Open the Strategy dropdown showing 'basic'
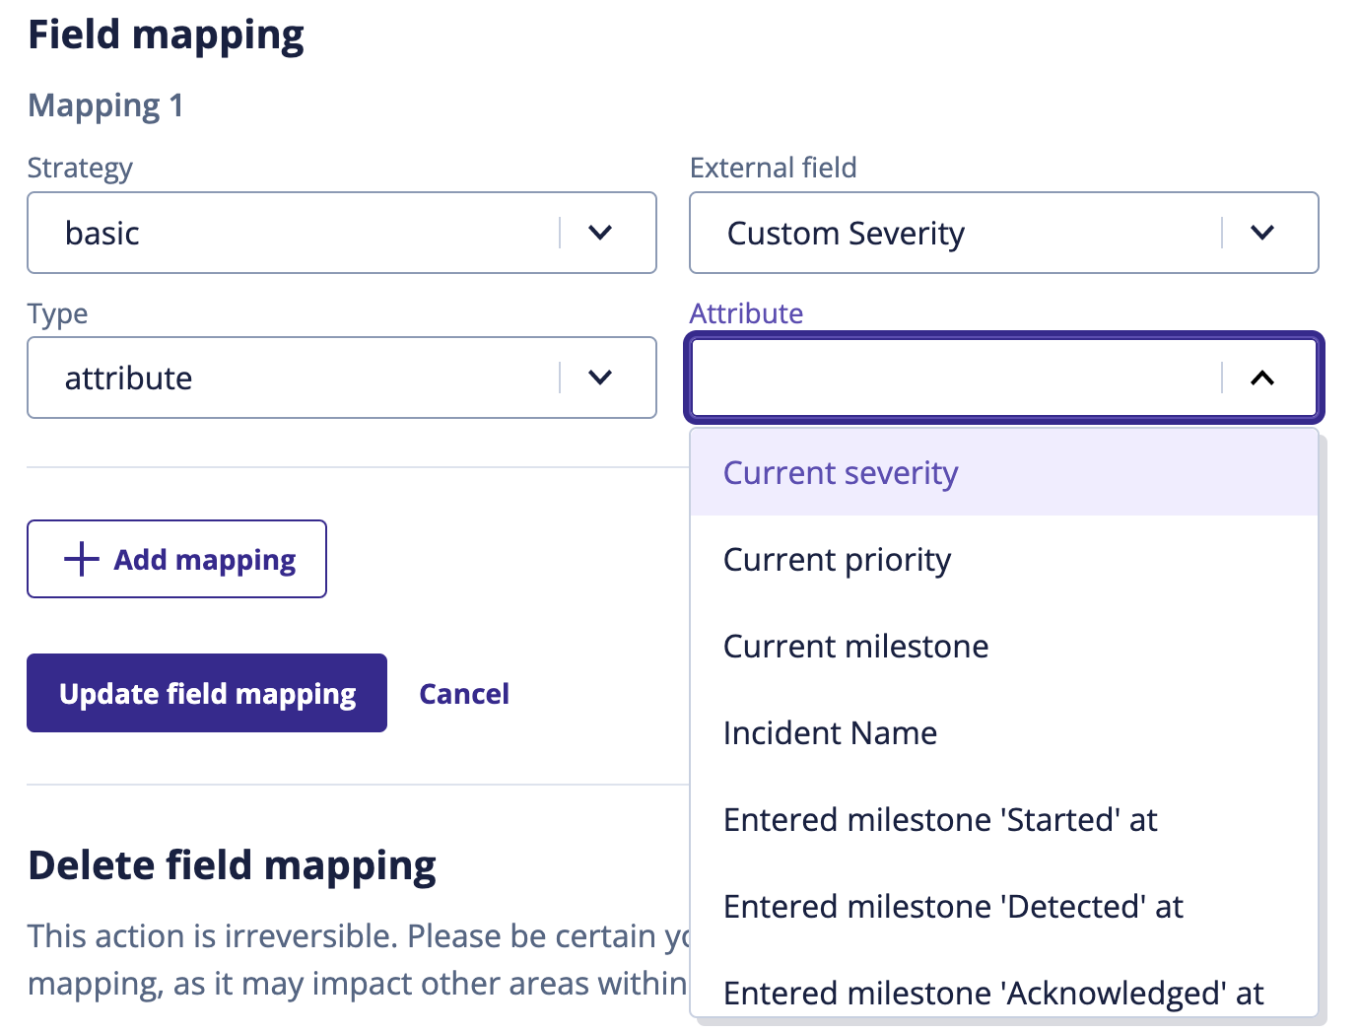Image resolution: width=1359 pixels, height=1032 pixels. pos(296,233)
